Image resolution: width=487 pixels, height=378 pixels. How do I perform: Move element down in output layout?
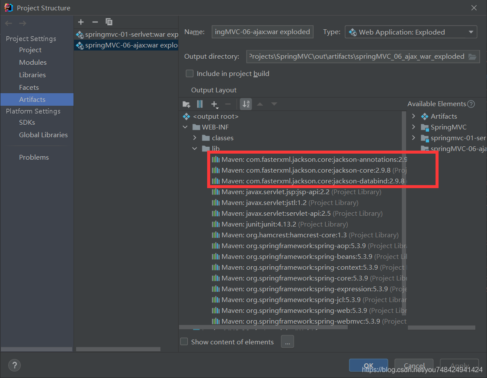[274, 104]
